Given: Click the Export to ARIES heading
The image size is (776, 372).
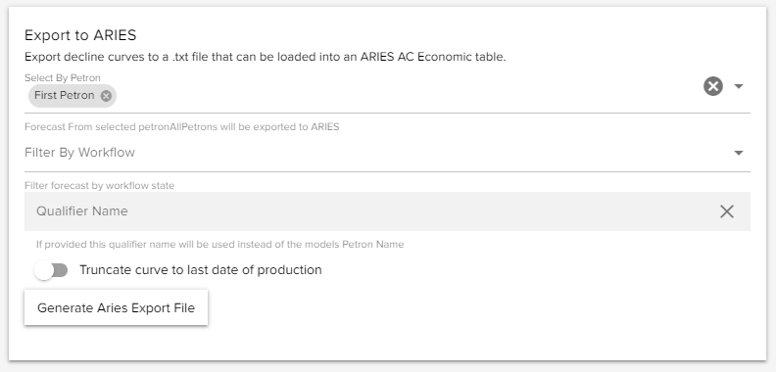Looking at the screenshot, I should 80,35.
